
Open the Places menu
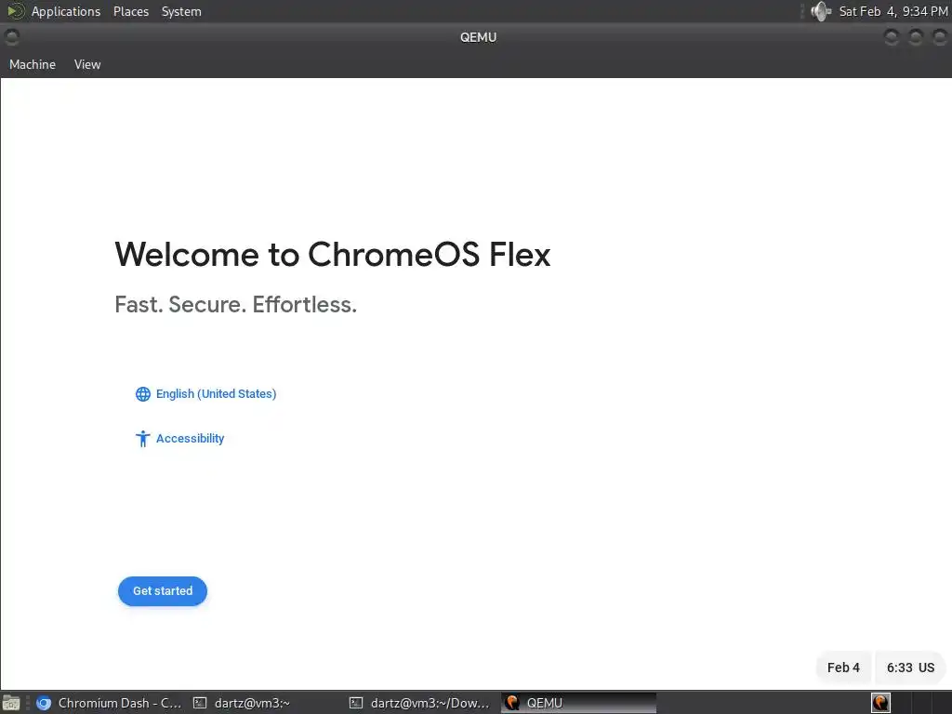[131, 11]
